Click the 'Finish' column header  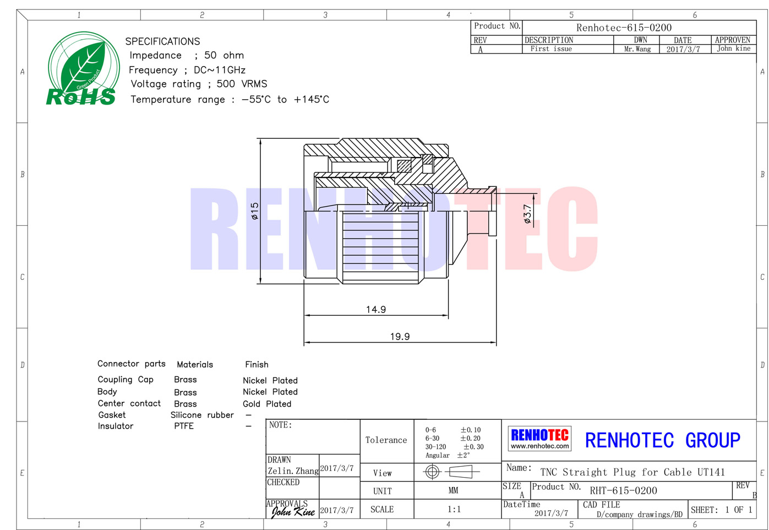257,364
